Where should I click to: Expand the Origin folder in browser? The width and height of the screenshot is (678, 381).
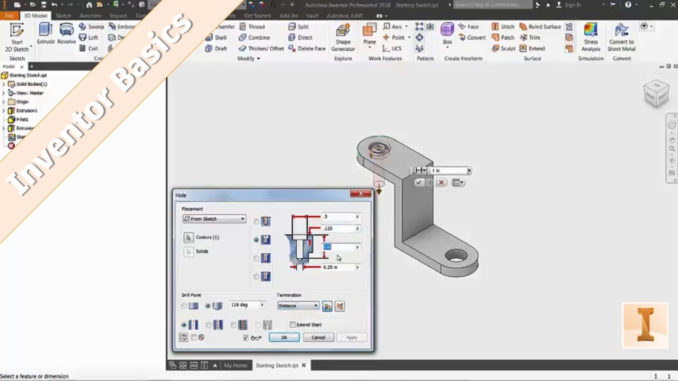(4, 102)
